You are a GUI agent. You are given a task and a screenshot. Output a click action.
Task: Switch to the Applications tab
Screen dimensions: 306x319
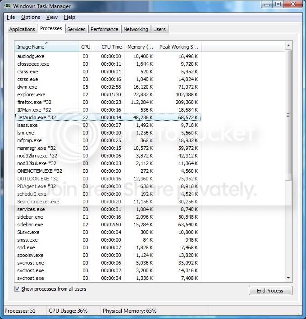(22, 29)
